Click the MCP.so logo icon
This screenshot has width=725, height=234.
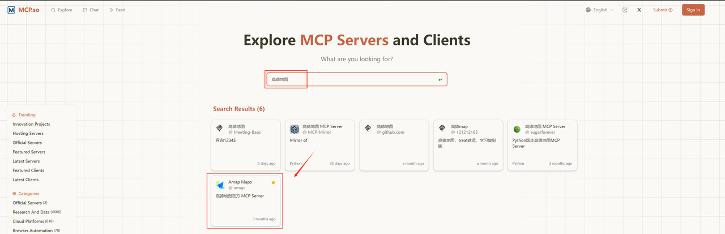pyautogui.click(x=11, y=10)
